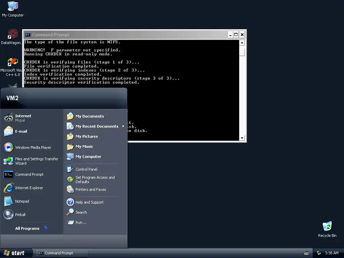Click the network tray icon
The width and height of the screenshot is (344, 258).
[319, 253]
